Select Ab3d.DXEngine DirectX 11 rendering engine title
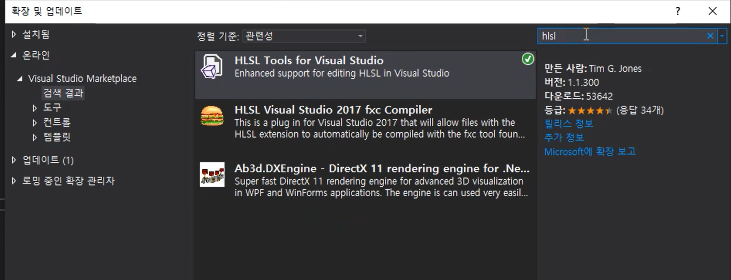Viewport: 731px width, 280px height. pyautogui.click(x=382, y=169)
